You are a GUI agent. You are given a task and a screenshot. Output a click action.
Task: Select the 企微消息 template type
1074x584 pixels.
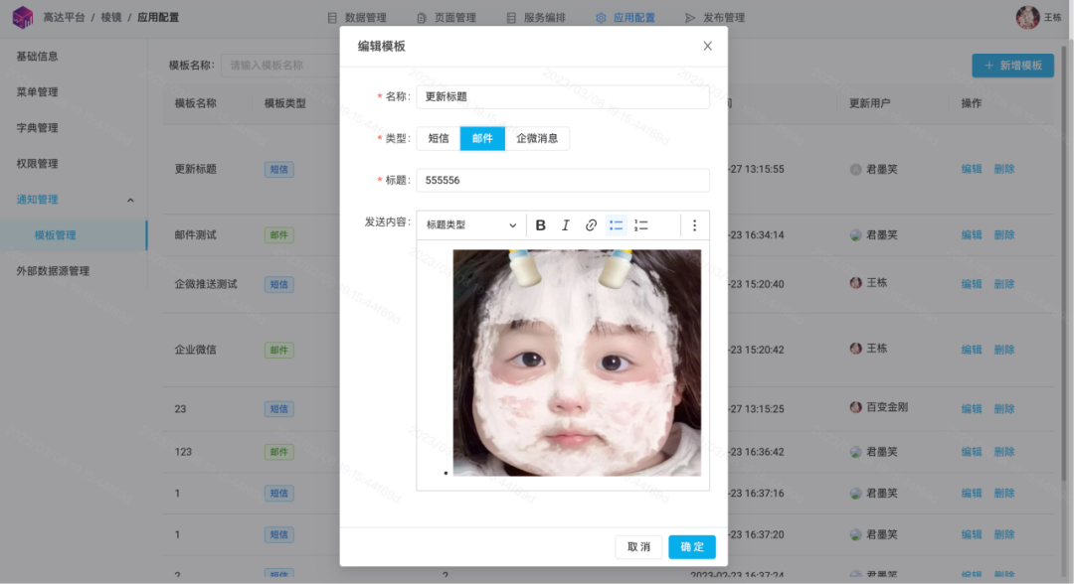[x=537, y=138]
